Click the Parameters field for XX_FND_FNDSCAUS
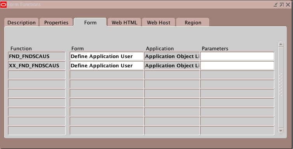The height and width of the screenshot is (149, 293). pyautogui.click(x=237, y=65)
